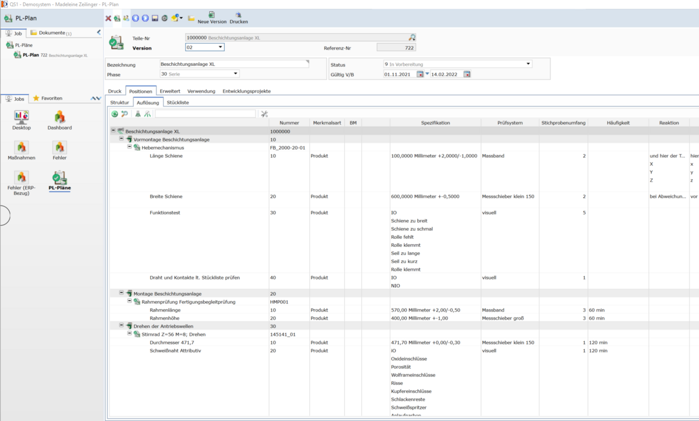Click the Referenz-Nr field 722
This screenshot has width=699, height=421.
(396, 47)
